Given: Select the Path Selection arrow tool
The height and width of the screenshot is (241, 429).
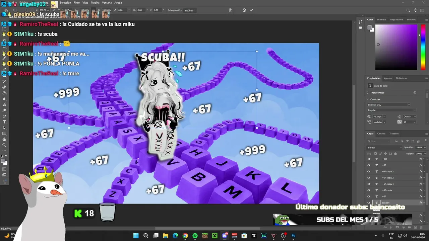Looking at the screenshot, I should click(4, 128).
